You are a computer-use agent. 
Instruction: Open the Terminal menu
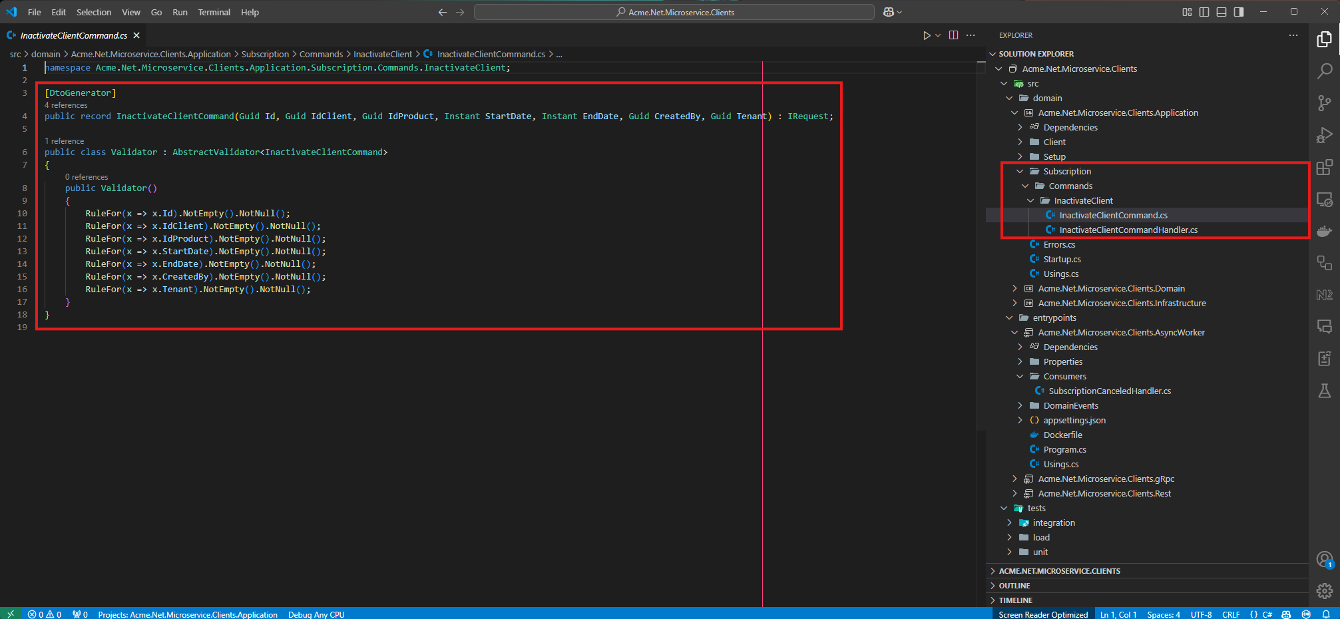pyautogui.click(x=214, y=12)
